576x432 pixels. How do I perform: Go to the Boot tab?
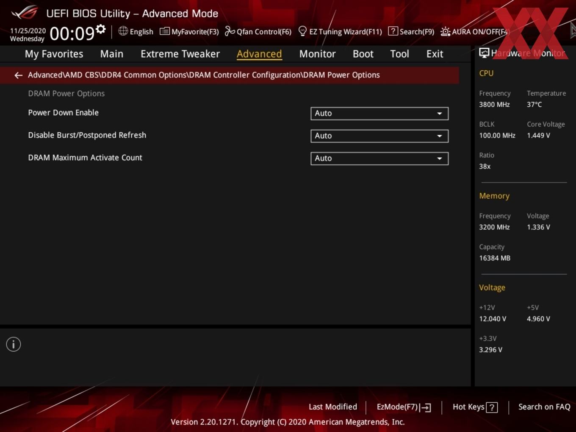point(363,54)
